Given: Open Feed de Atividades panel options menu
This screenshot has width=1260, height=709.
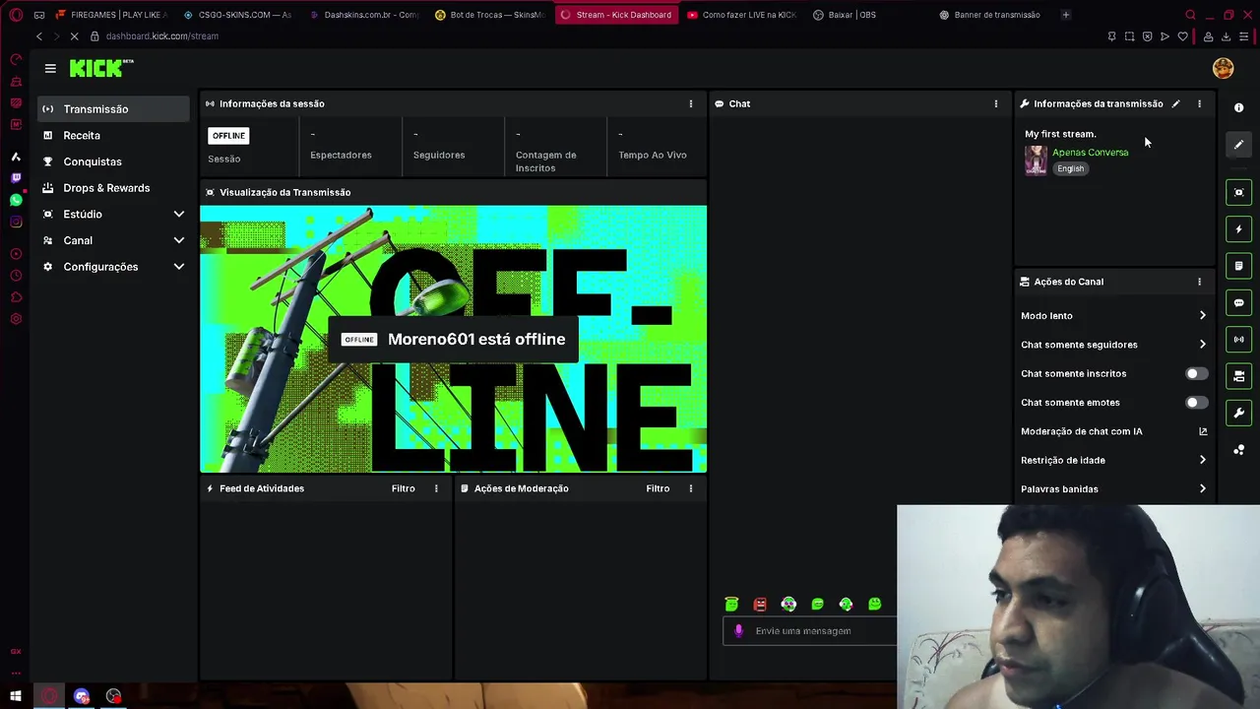Looking at the screenshot, I should tap(436, 488).
